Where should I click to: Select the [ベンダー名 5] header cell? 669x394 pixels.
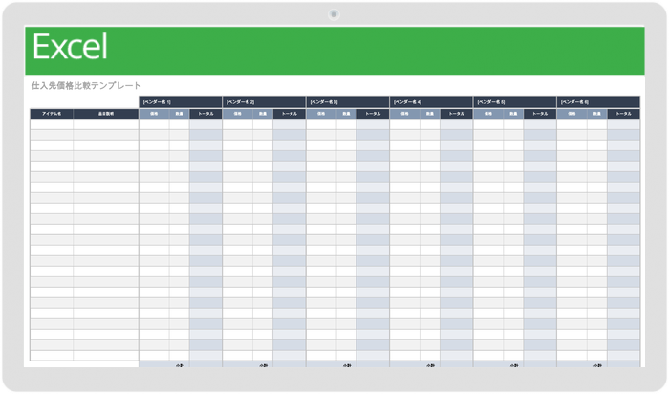[x=515, y=102]
